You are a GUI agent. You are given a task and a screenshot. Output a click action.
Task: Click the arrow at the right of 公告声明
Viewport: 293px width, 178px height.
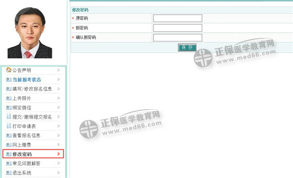(x=59, y=70)
